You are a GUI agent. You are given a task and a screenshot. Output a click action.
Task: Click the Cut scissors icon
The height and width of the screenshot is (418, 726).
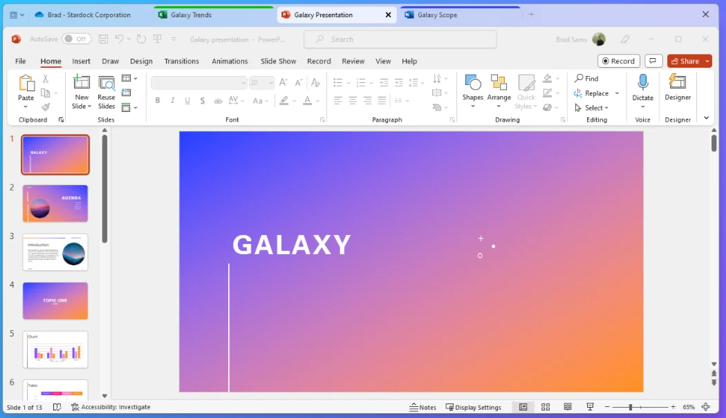46,79
